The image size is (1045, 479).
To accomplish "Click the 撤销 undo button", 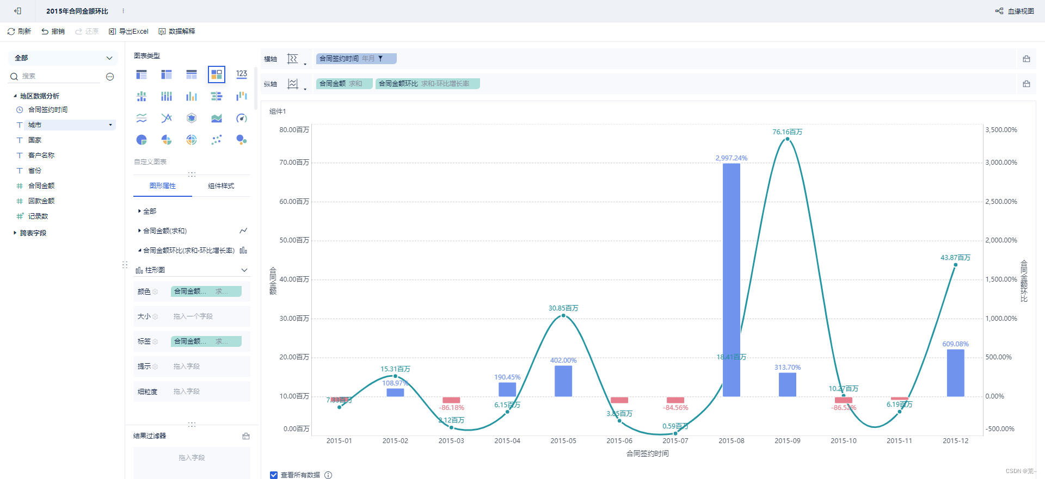I will click(53, 32).
